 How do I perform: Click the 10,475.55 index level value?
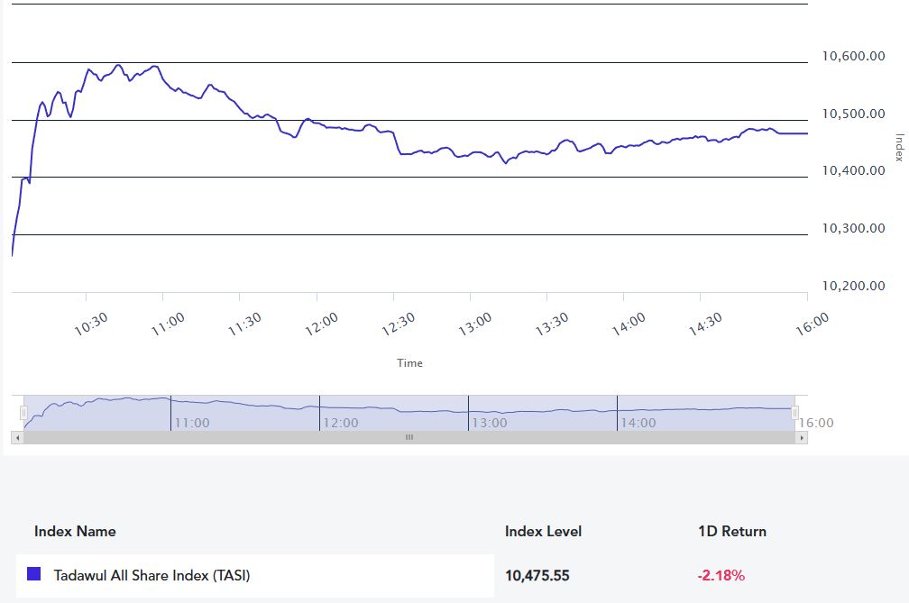[x=537, y=575]
